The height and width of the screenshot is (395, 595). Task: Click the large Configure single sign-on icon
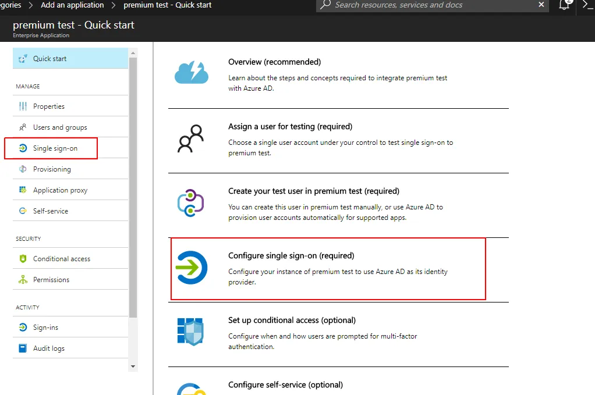pos(192,268)
